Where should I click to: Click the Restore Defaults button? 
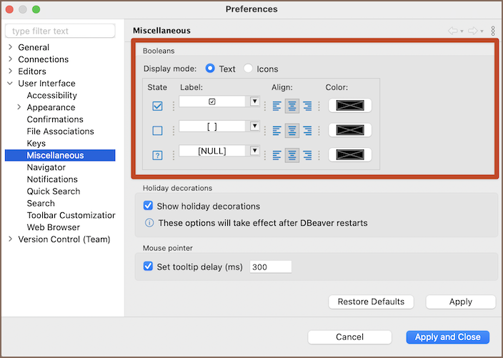click(371, 302)
